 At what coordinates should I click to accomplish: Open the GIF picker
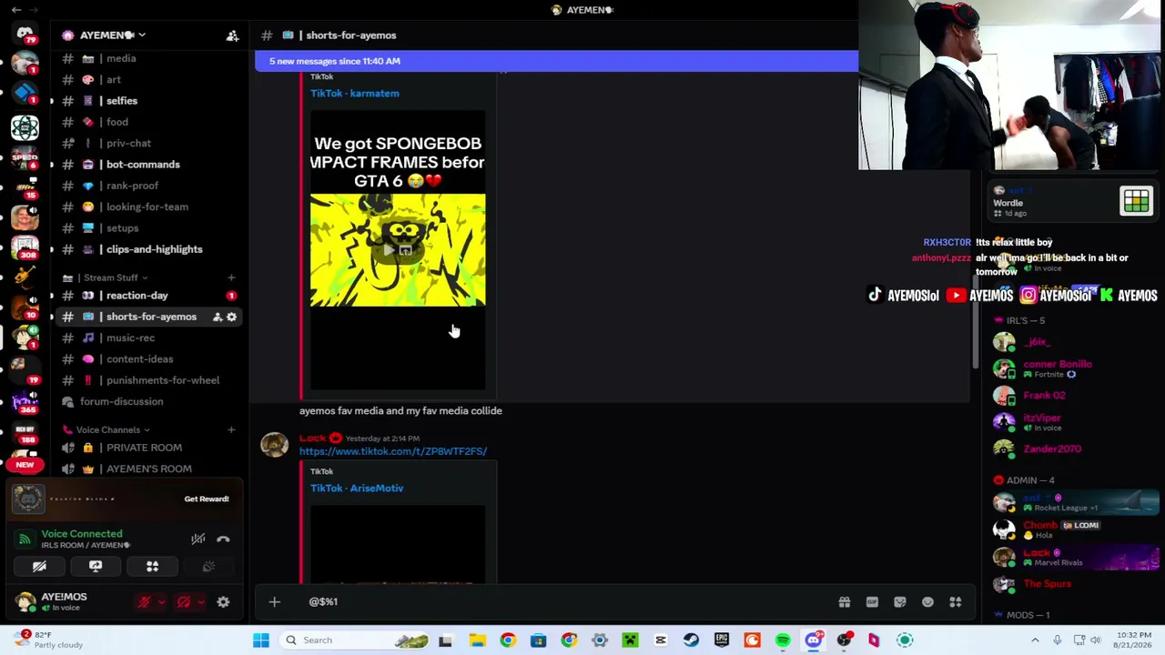[872, 601]
